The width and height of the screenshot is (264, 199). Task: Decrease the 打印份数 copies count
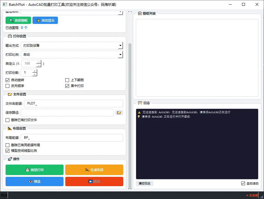point(35,74)
